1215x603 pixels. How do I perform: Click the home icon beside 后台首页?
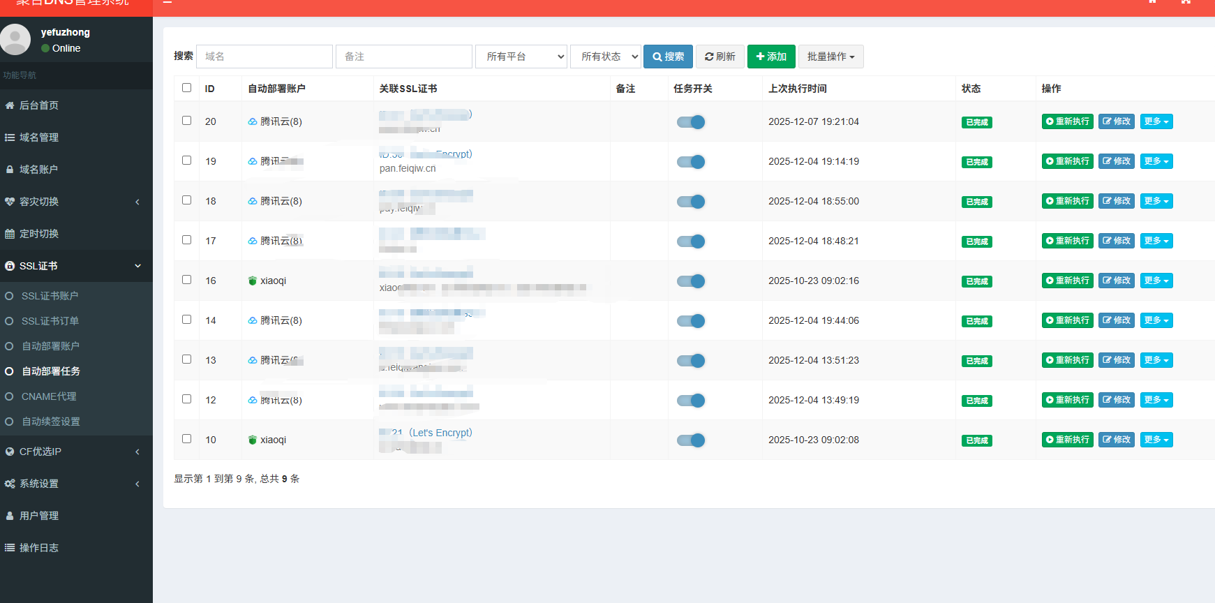pos(10,105)
